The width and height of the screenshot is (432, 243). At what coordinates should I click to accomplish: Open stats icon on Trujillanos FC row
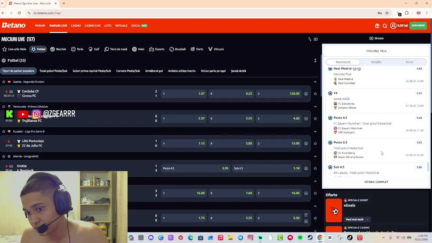click(306, 118)
